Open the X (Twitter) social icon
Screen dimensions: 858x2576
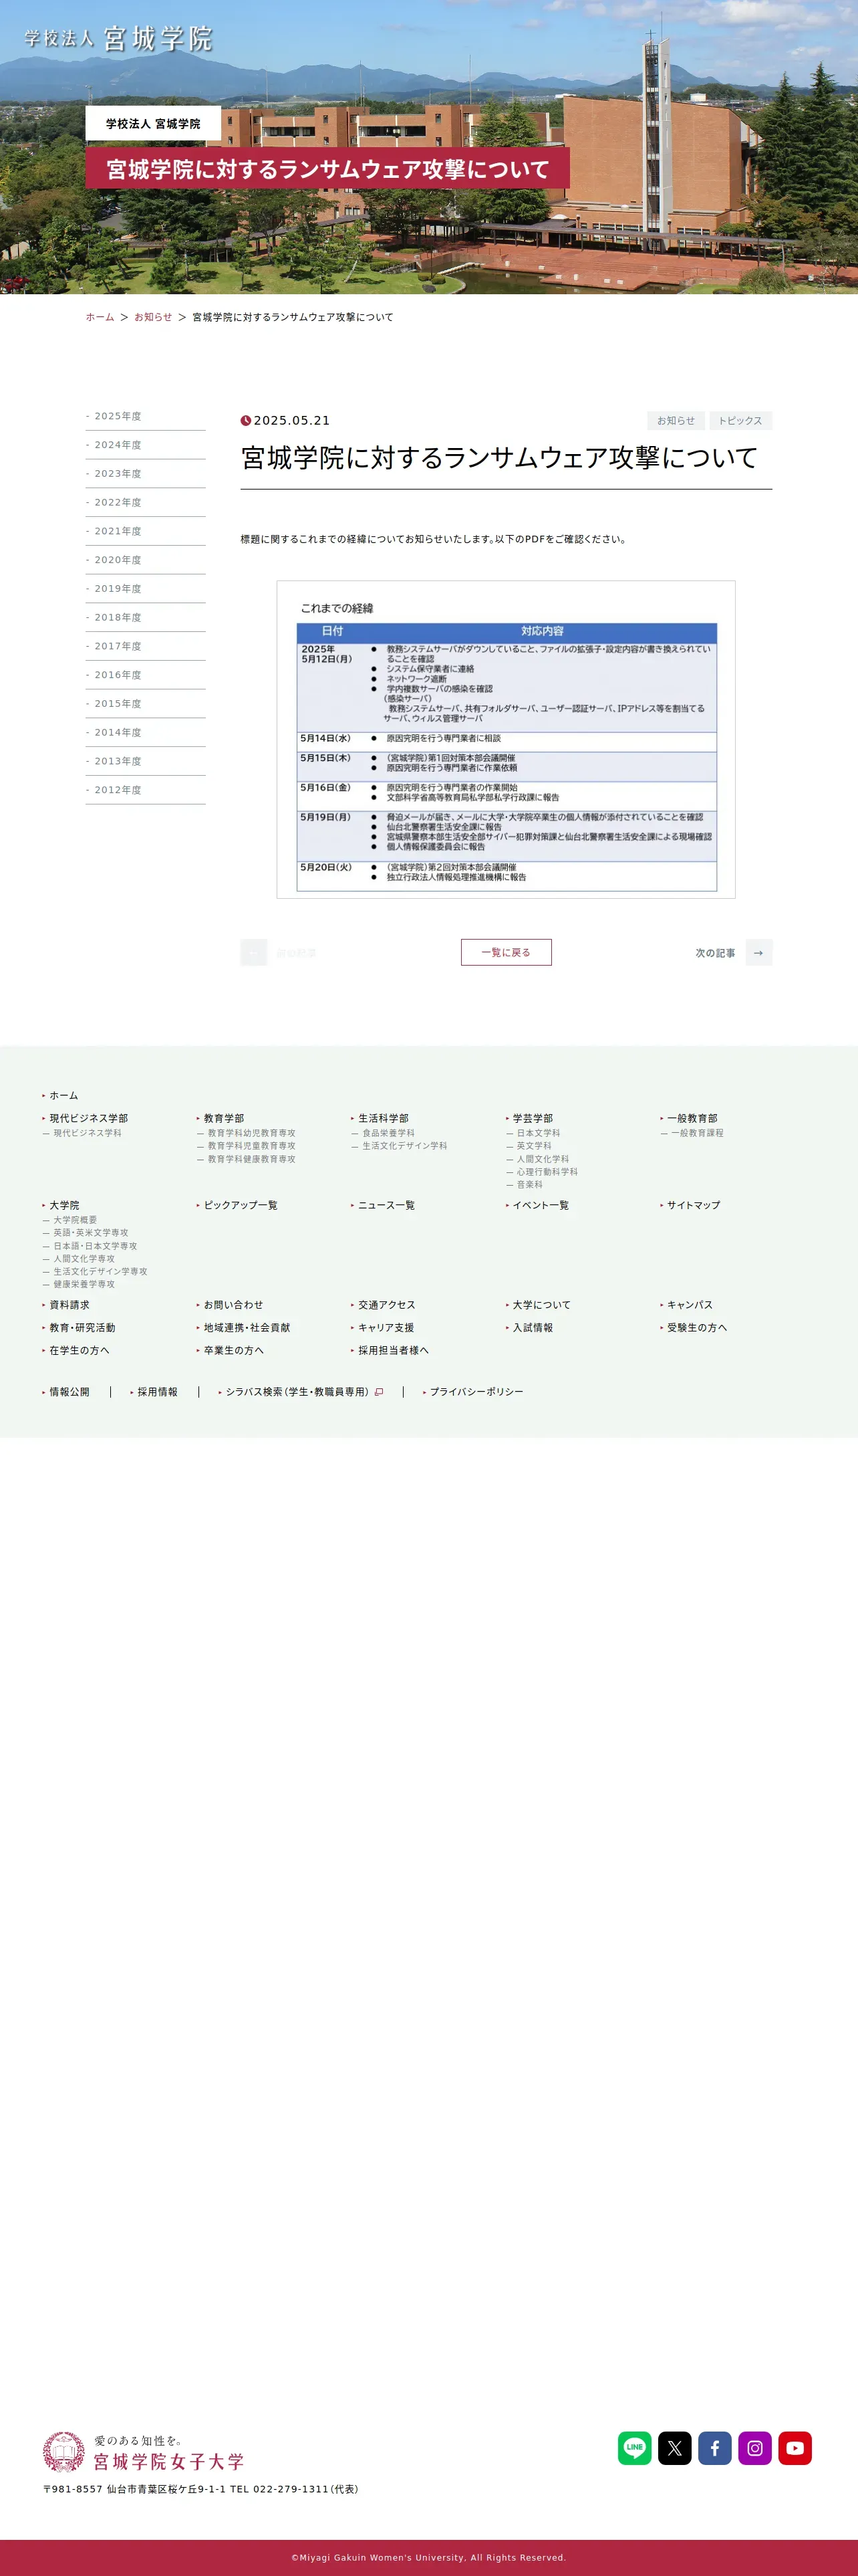coord(674,2448)
